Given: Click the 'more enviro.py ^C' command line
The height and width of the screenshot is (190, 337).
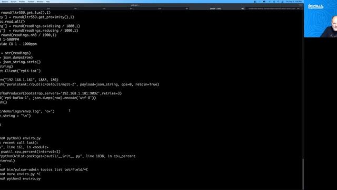Looking at the screenshot, I should (x=21, y=174).
